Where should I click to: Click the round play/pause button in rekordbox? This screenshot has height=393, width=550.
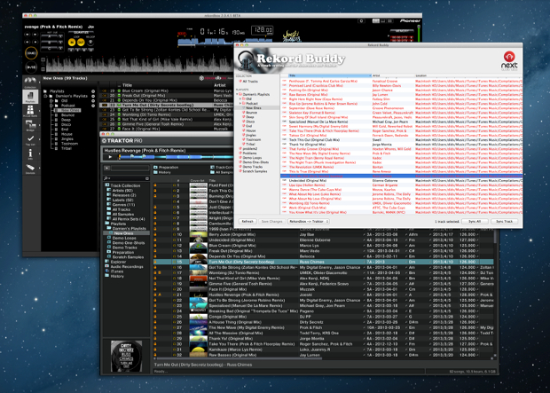point(31,67)
